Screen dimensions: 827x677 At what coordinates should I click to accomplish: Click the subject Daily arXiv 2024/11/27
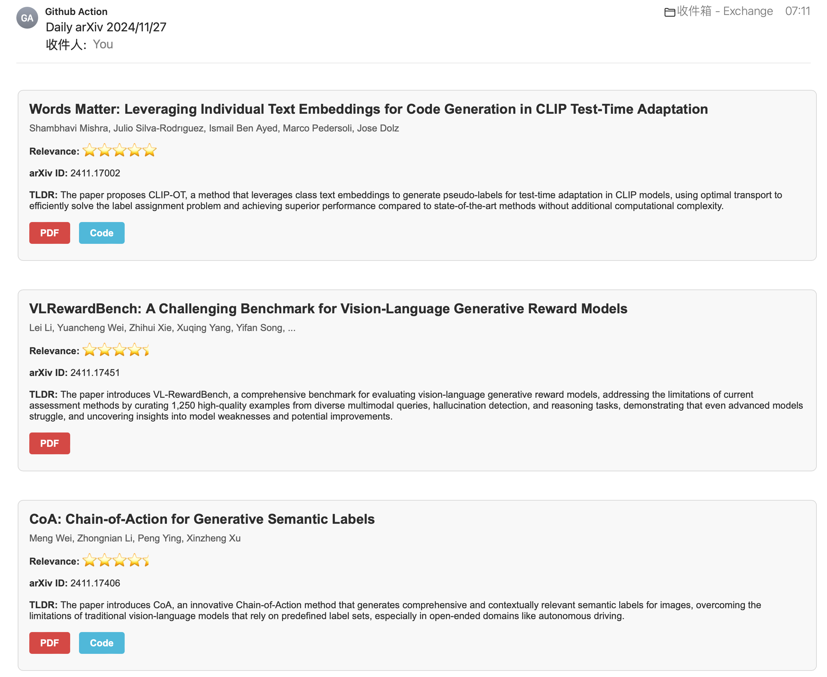(x=106, y=27)
